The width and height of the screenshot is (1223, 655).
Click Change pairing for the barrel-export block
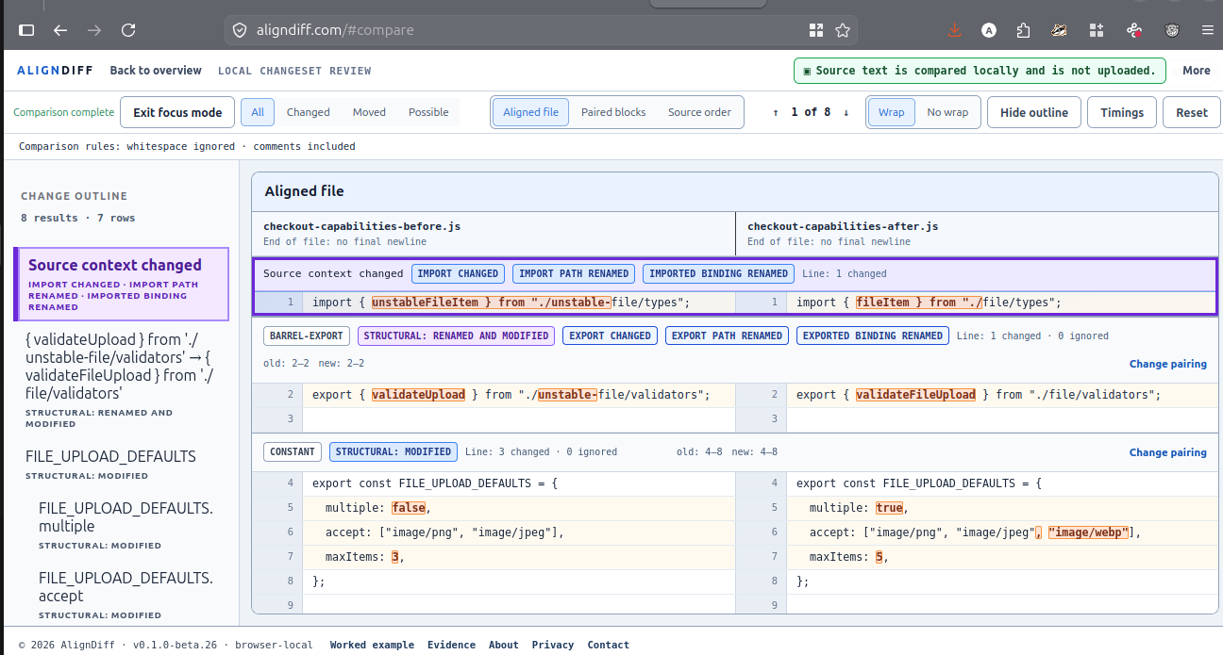point(1167,364)
